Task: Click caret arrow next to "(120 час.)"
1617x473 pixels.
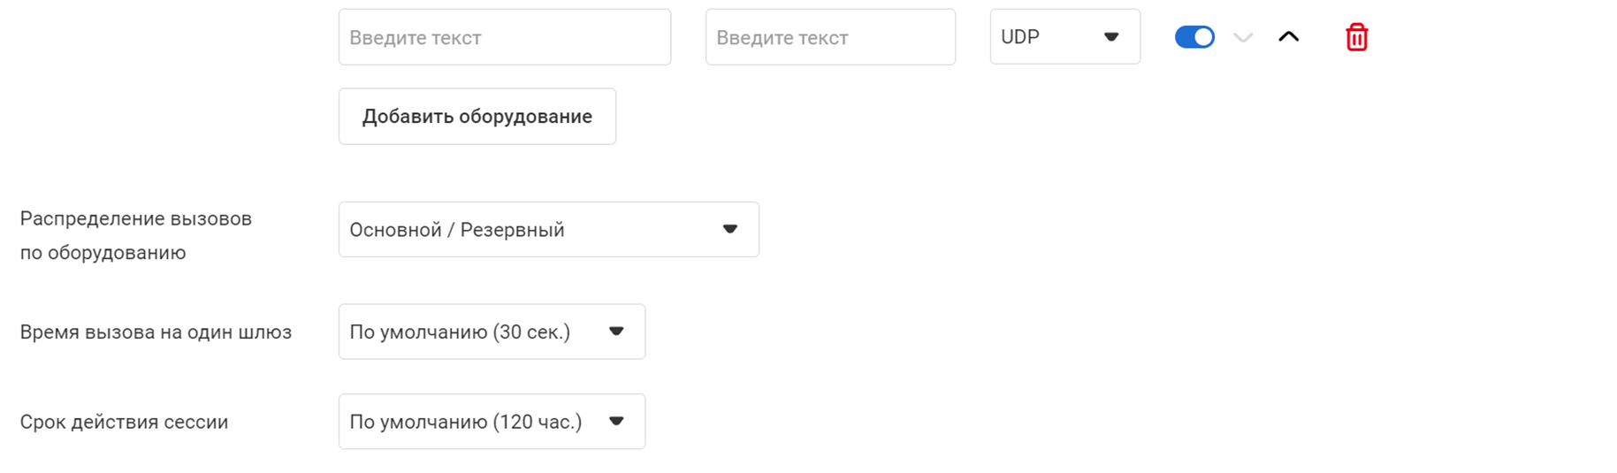Action: coord(616,422)
